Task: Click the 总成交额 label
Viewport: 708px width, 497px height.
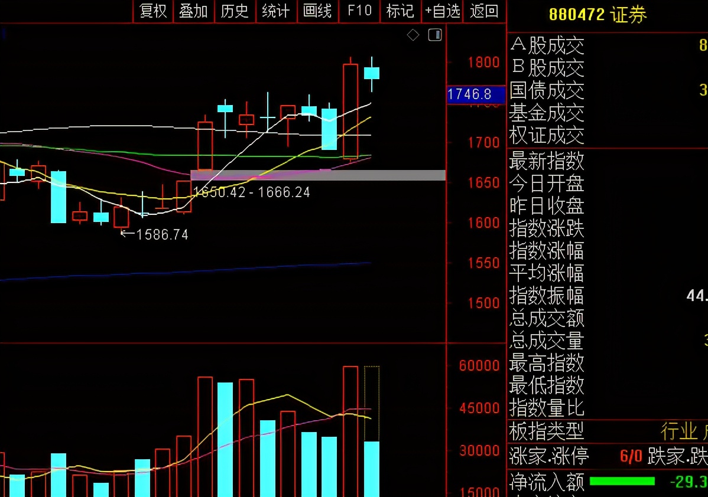Action: coord(546,318)
